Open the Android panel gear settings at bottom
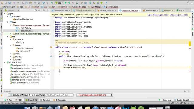This screenshot has height=109, width=194. [185, 91]
